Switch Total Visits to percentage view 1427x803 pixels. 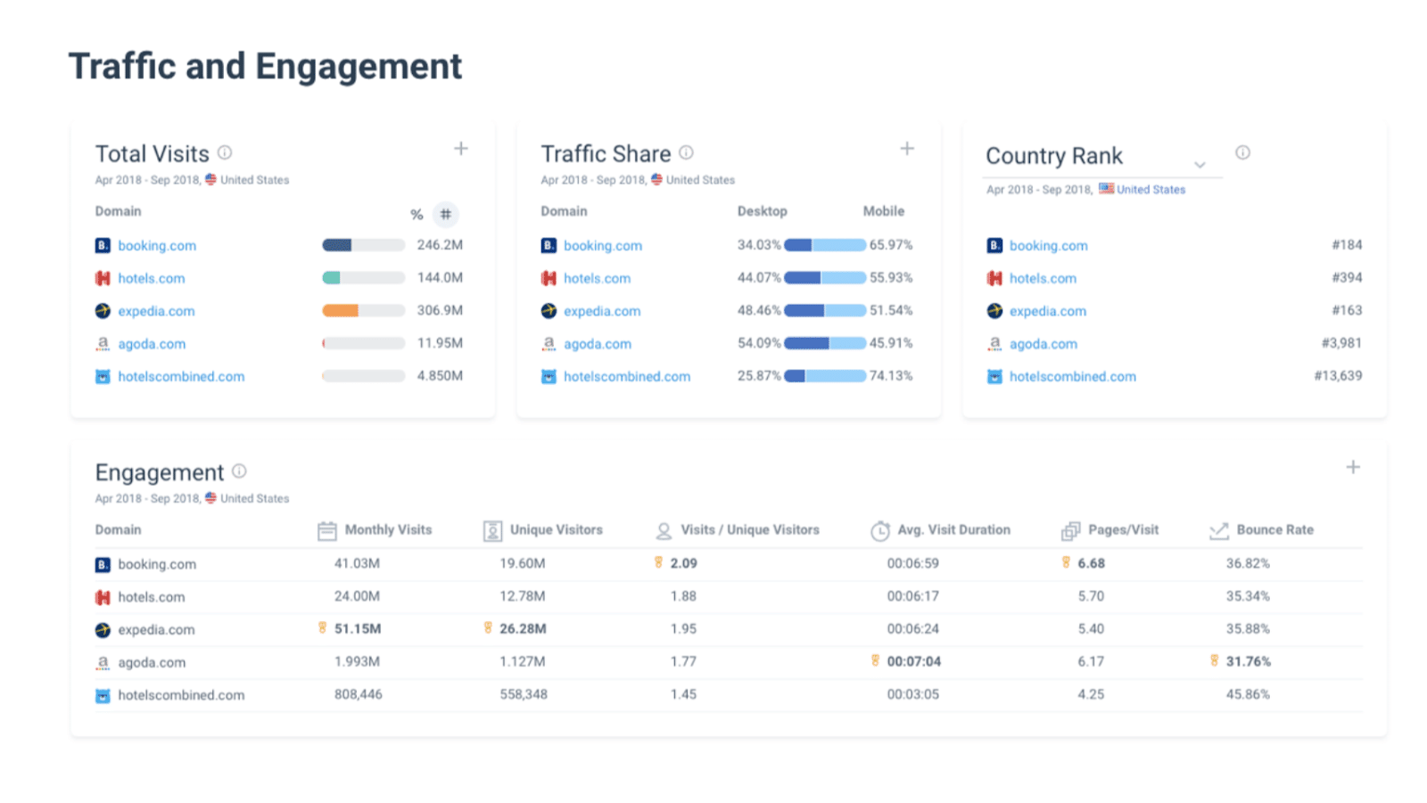click(x=416, y=214)
